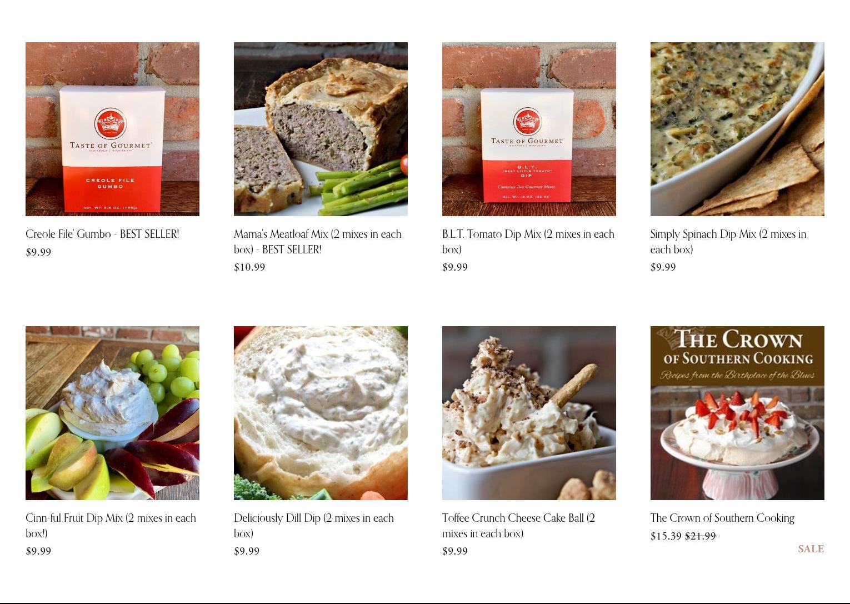850x604 pixels.
Task: Click The Crown of Southern Cooking title link
Action: click(x=722, y=518)
